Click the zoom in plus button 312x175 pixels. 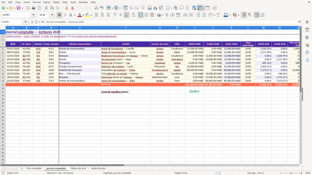pyautogui.click(x=302, y=173)
